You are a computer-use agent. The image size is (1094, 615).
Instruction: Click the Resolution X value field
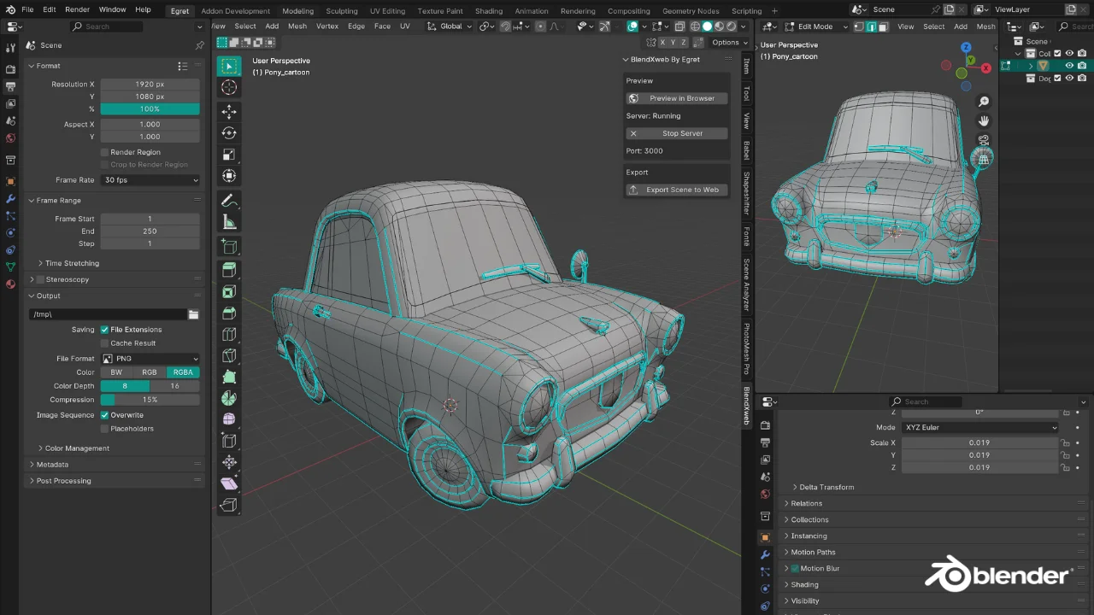coord(150,85)
